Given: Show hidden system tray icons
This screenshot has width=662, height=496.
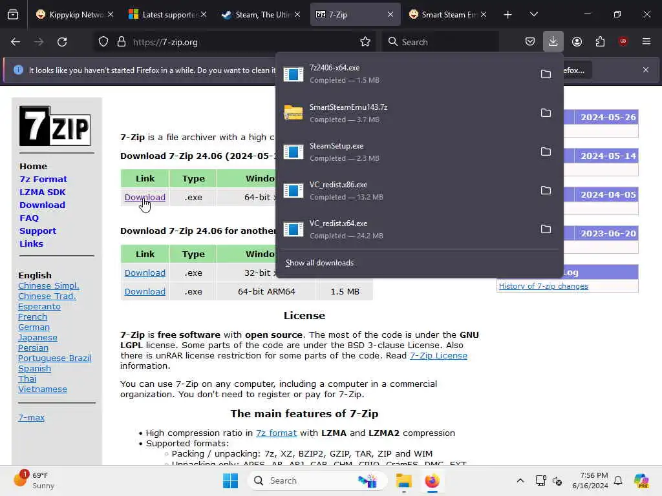Looking at the screenshot, I should click(x=520, y=480).
